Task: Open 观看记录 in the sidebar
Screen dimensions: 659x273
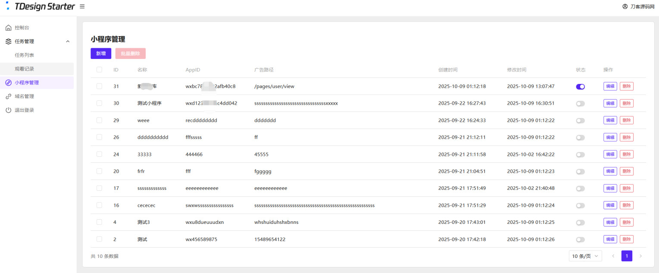Action: tap(25, 69)
